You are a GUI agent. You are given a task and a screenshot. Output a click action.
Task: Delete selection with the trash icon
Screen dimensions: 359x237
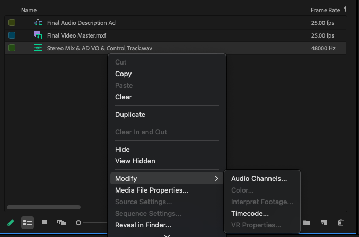(x=341, y=223)
